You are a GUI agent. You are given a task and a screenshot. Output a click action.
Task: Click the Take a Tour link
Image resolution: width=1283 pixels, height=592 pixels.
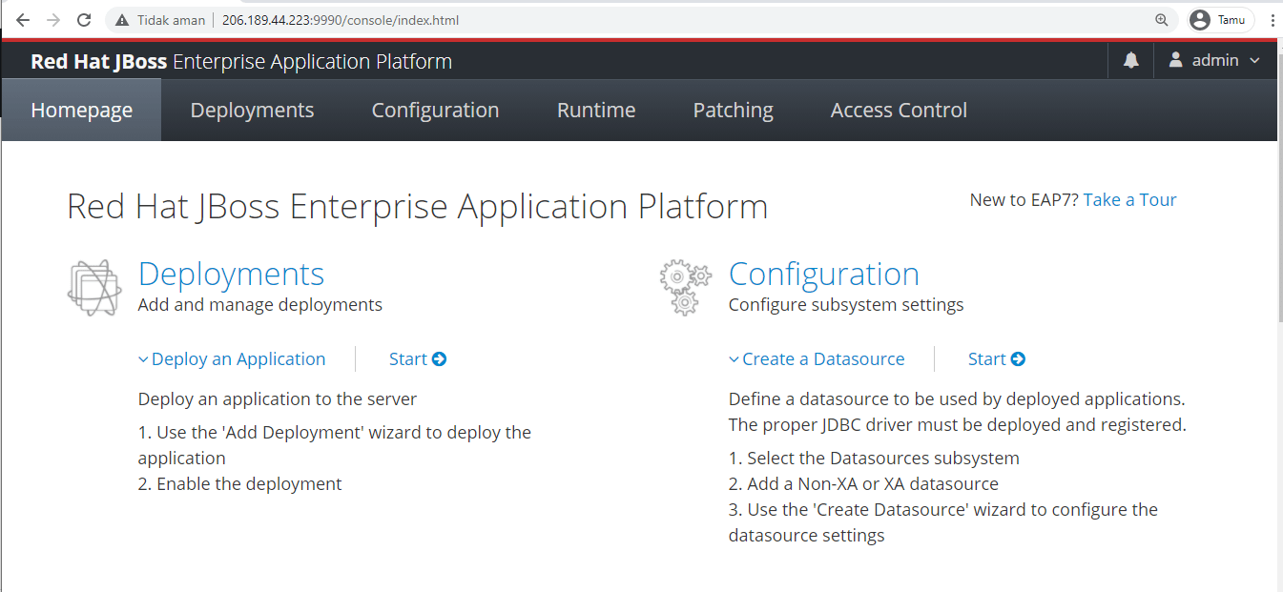click(x=1130, y=200)
